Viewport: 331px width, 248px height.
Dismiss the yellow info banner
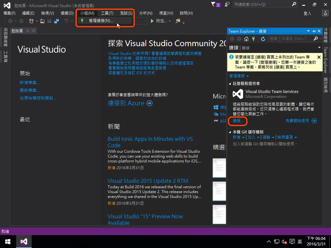point(319,57)
